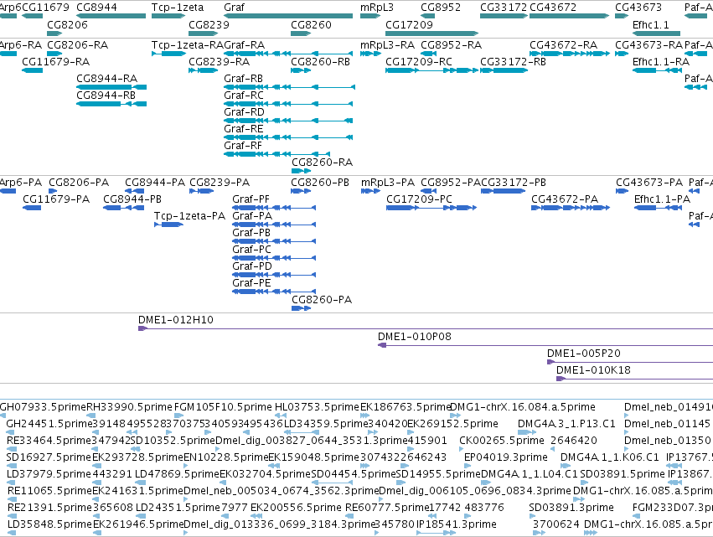Select the CG8260-PB protein label
The image size is (713, 537).
click(x=320, y=183)
